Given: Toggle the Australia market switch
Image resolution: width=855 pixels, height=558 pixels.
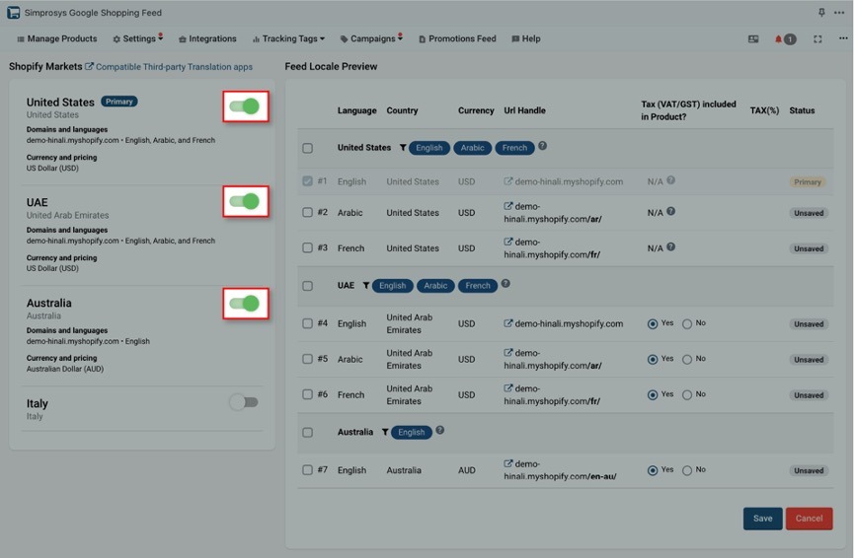Looking at the screenshot, I should coord(244,304).
